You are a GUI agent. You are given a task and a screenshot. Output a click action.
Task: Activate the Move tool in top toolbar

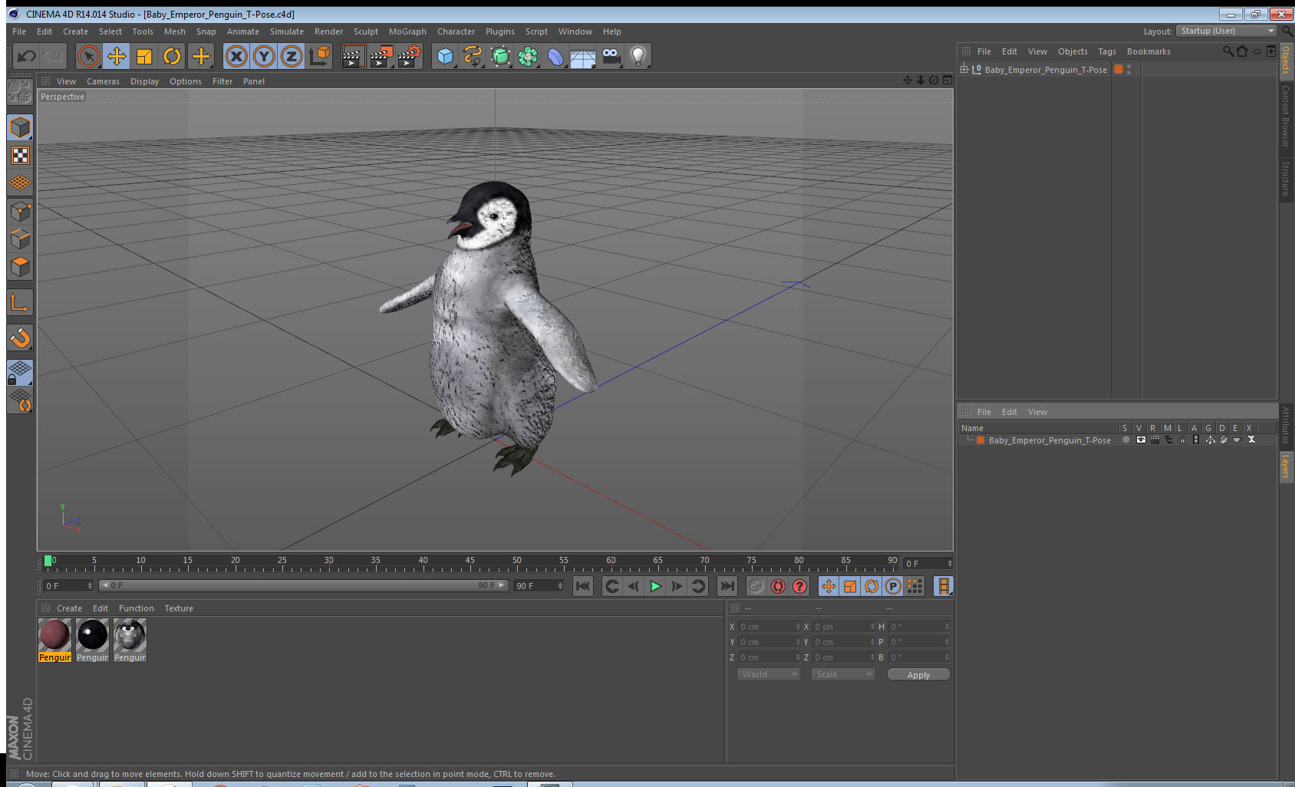click(x=117, y=56)
